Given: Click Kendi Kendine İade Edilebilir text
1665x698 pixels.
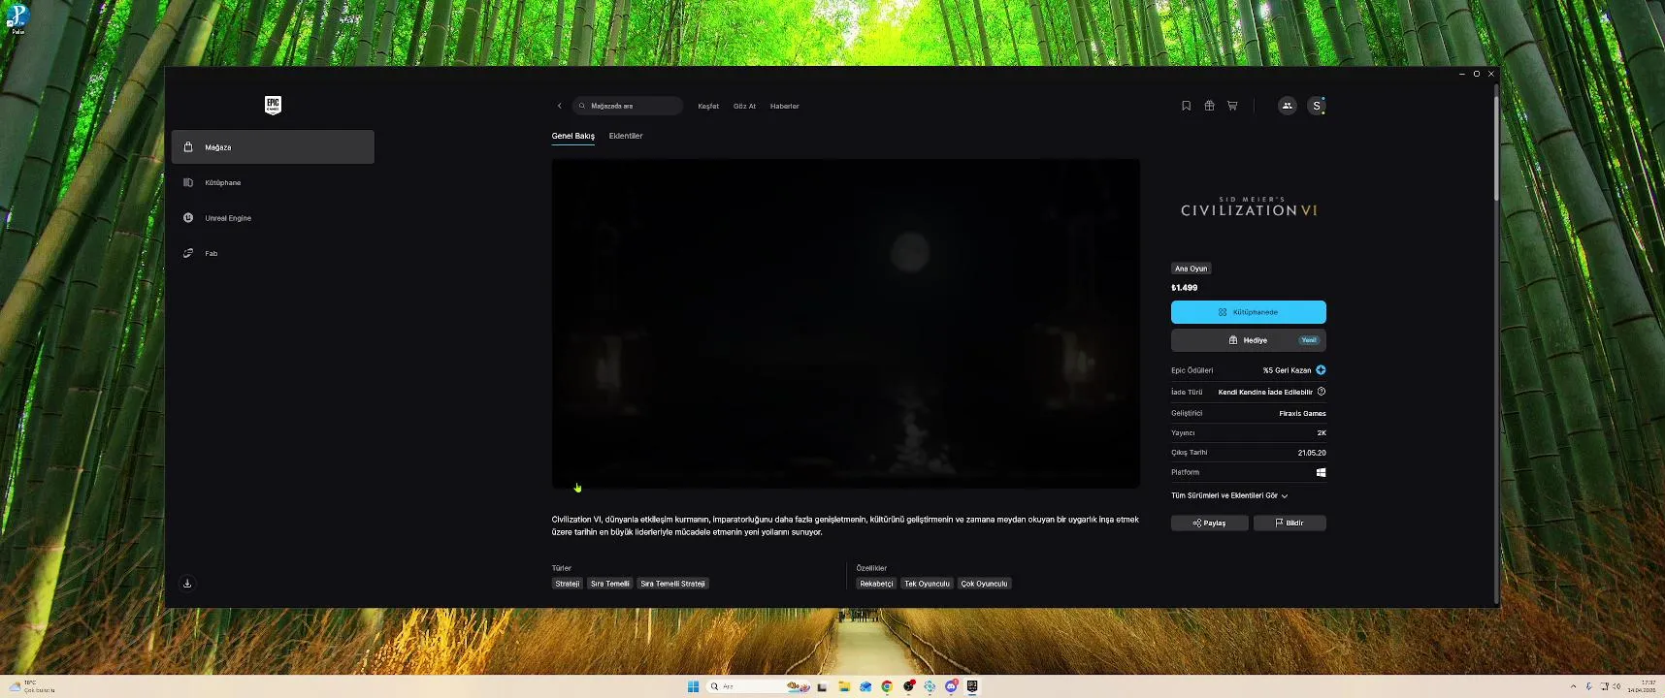Looking at the screenshot, I should pos(1265,393).
